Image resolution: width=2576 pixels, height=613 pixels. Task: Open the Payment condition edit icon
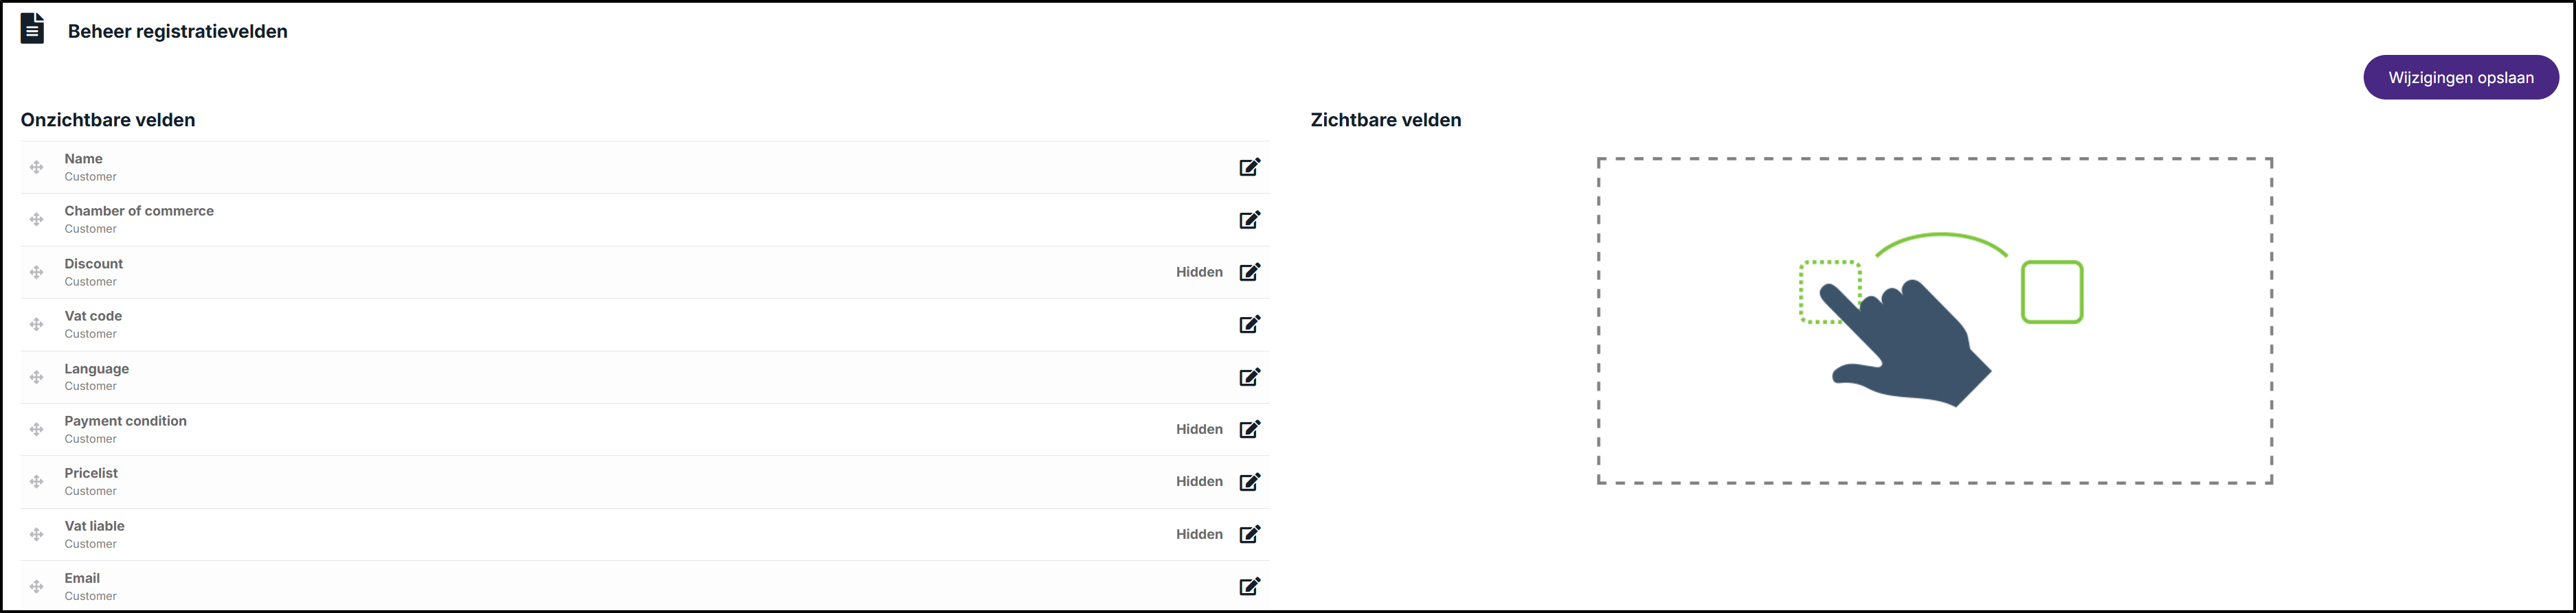pos(1249,429)
